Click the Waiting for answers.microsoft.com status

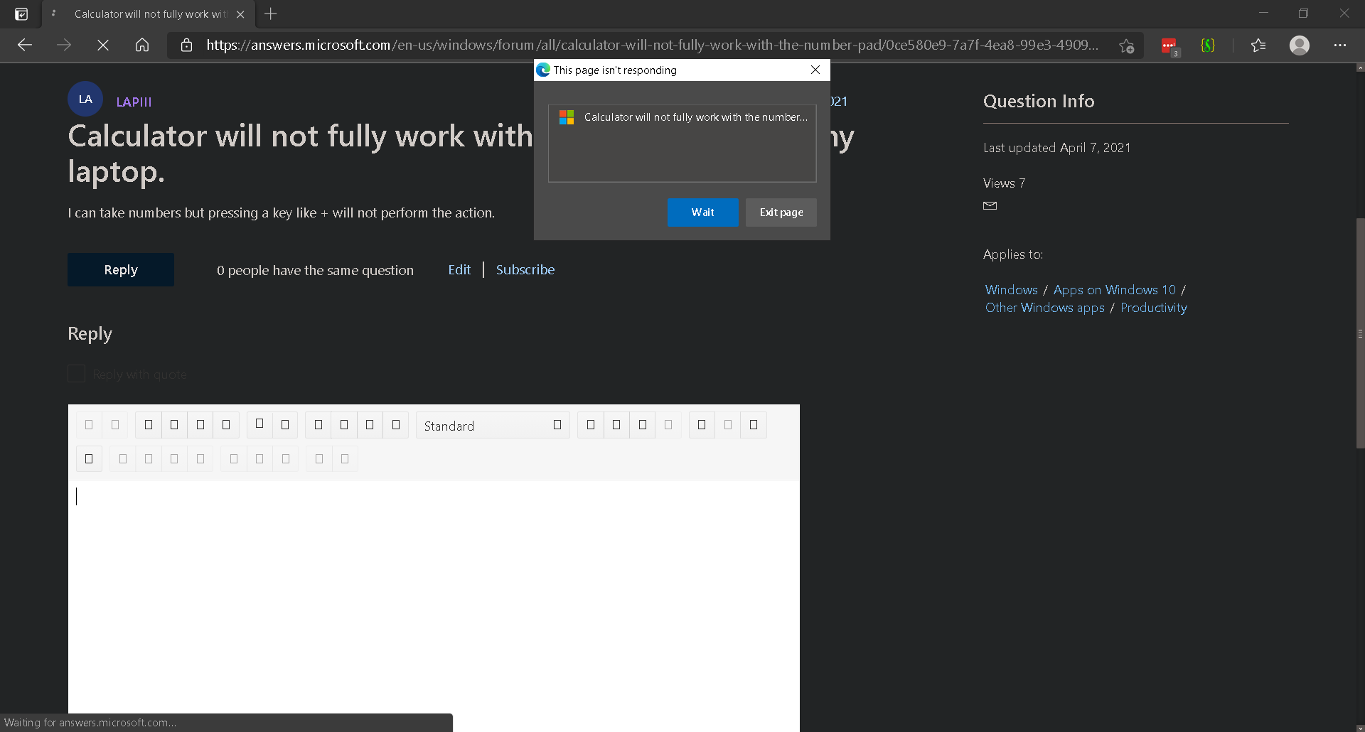pos(90,723)
